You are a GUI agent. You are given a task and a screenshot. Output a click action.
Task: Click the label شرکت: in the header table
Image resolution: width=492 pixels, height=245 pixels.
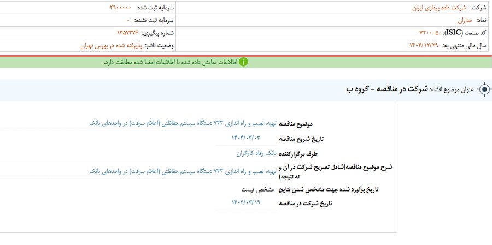pyautogui.click(x=478, y=8)
